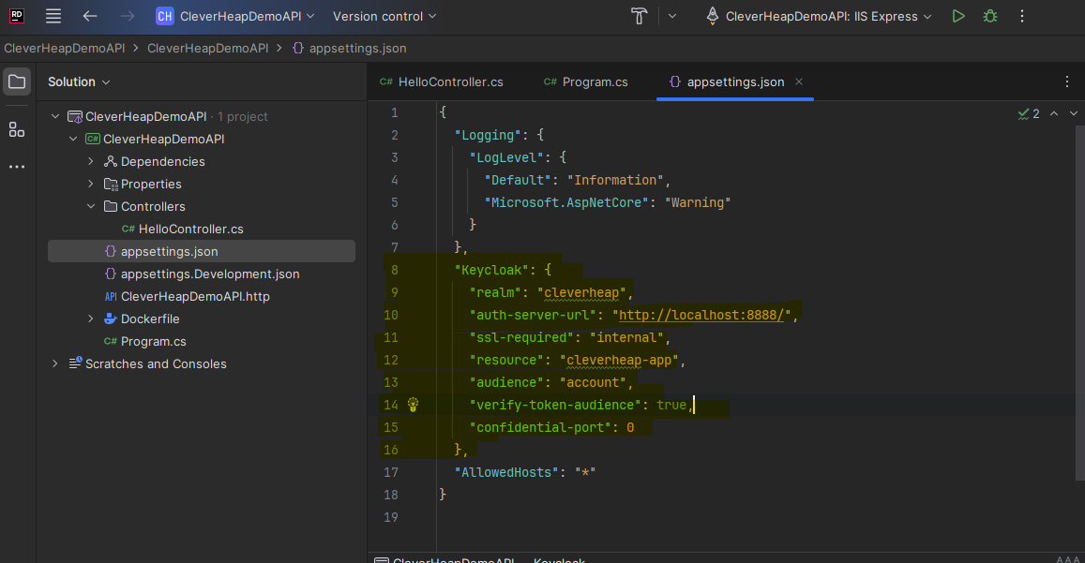Start debugging with the bug icon

[989, 16]
